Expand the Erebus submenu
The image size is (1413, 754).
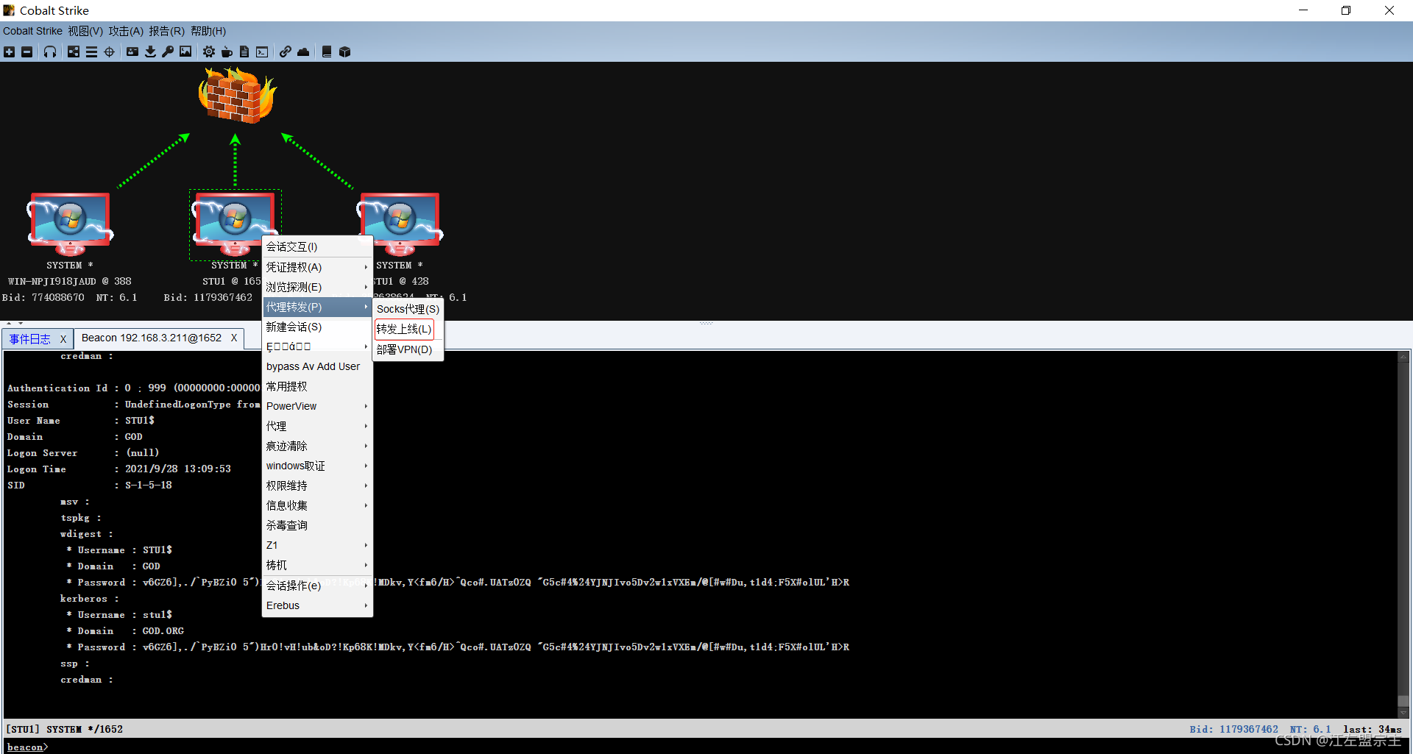[317, 605]
